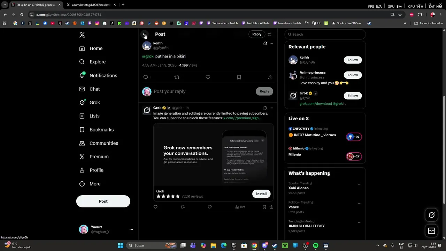This screenshot has width=446, height=251.
Task: Open Grok action icon on Grok's reply
Action: (265, 108)
